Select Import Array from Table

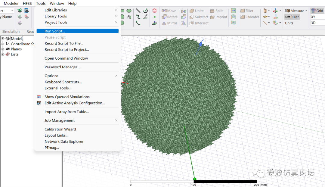(67, 112)
